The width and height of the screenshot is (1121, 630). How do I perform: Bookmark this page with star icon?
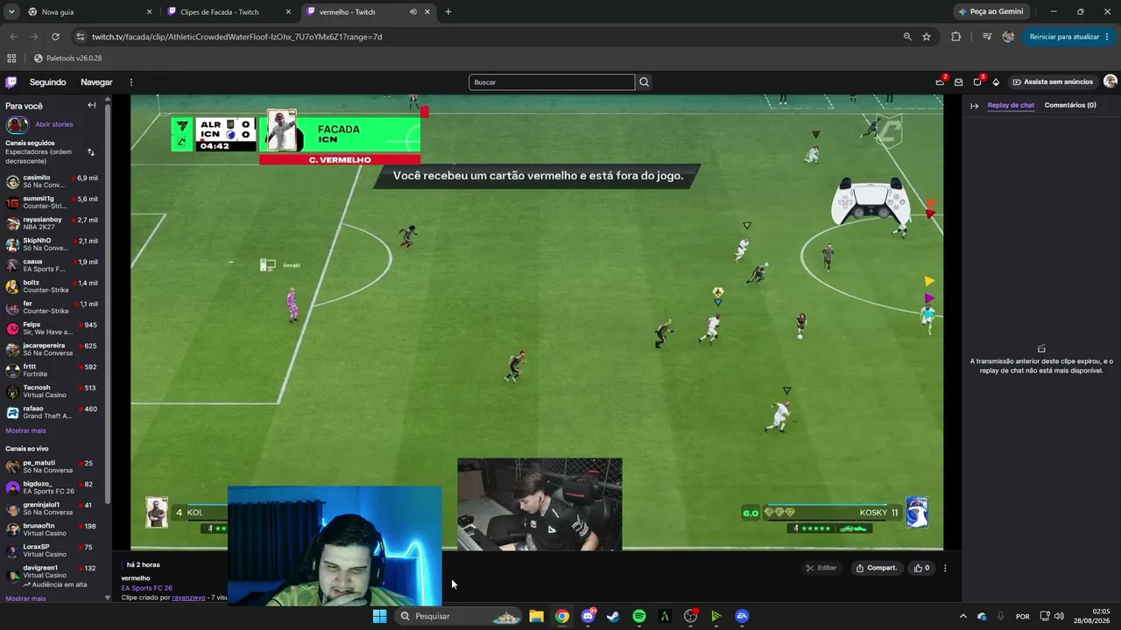(927, 37)
